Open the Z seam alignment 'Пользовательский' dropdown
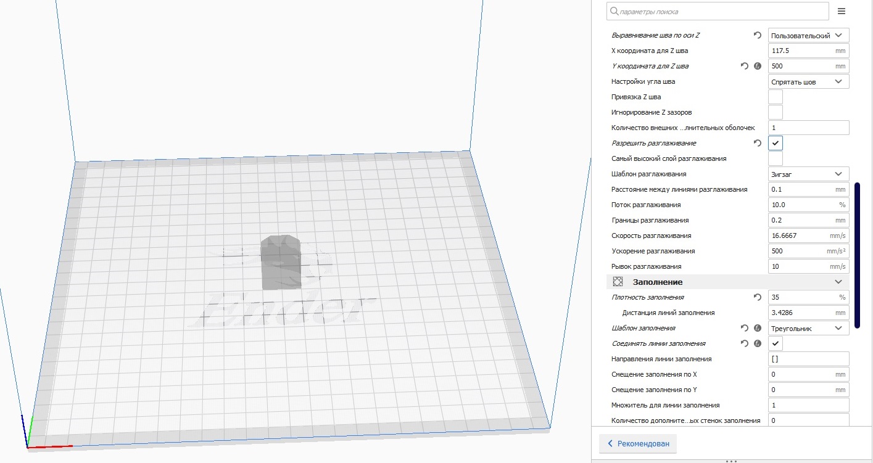The width and height of the screenshot is (873, 463). click(x=809, y=35)
